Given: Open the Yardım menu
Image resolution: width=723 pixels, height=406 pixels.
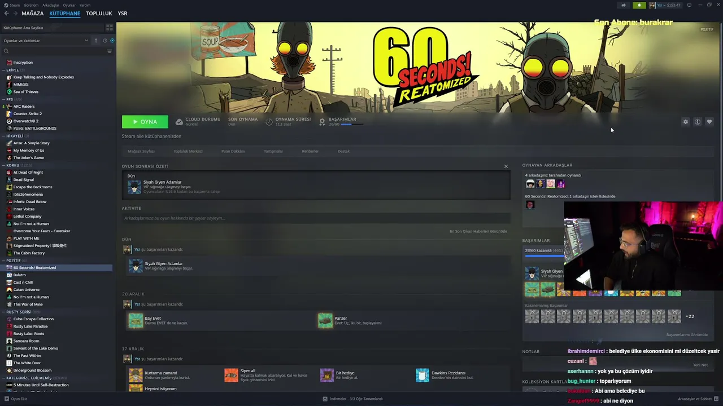Looking at the screenshot, I should click(x=85, y=5).
